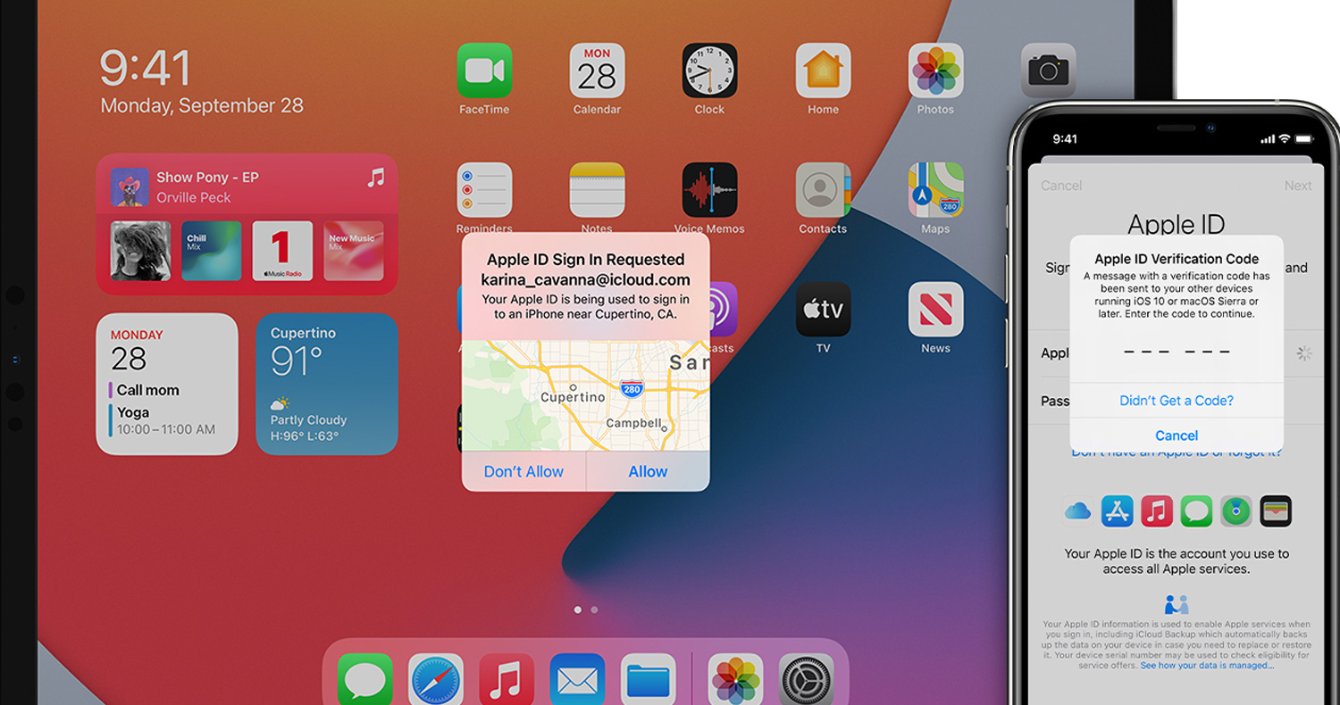Tap the Messages icon on iPhone Apple ID screen

[x=1196, y=511]
